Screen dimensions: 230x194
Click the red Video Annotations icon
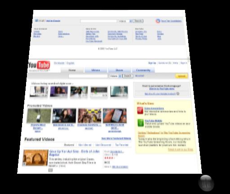click(x=140, y=111)
